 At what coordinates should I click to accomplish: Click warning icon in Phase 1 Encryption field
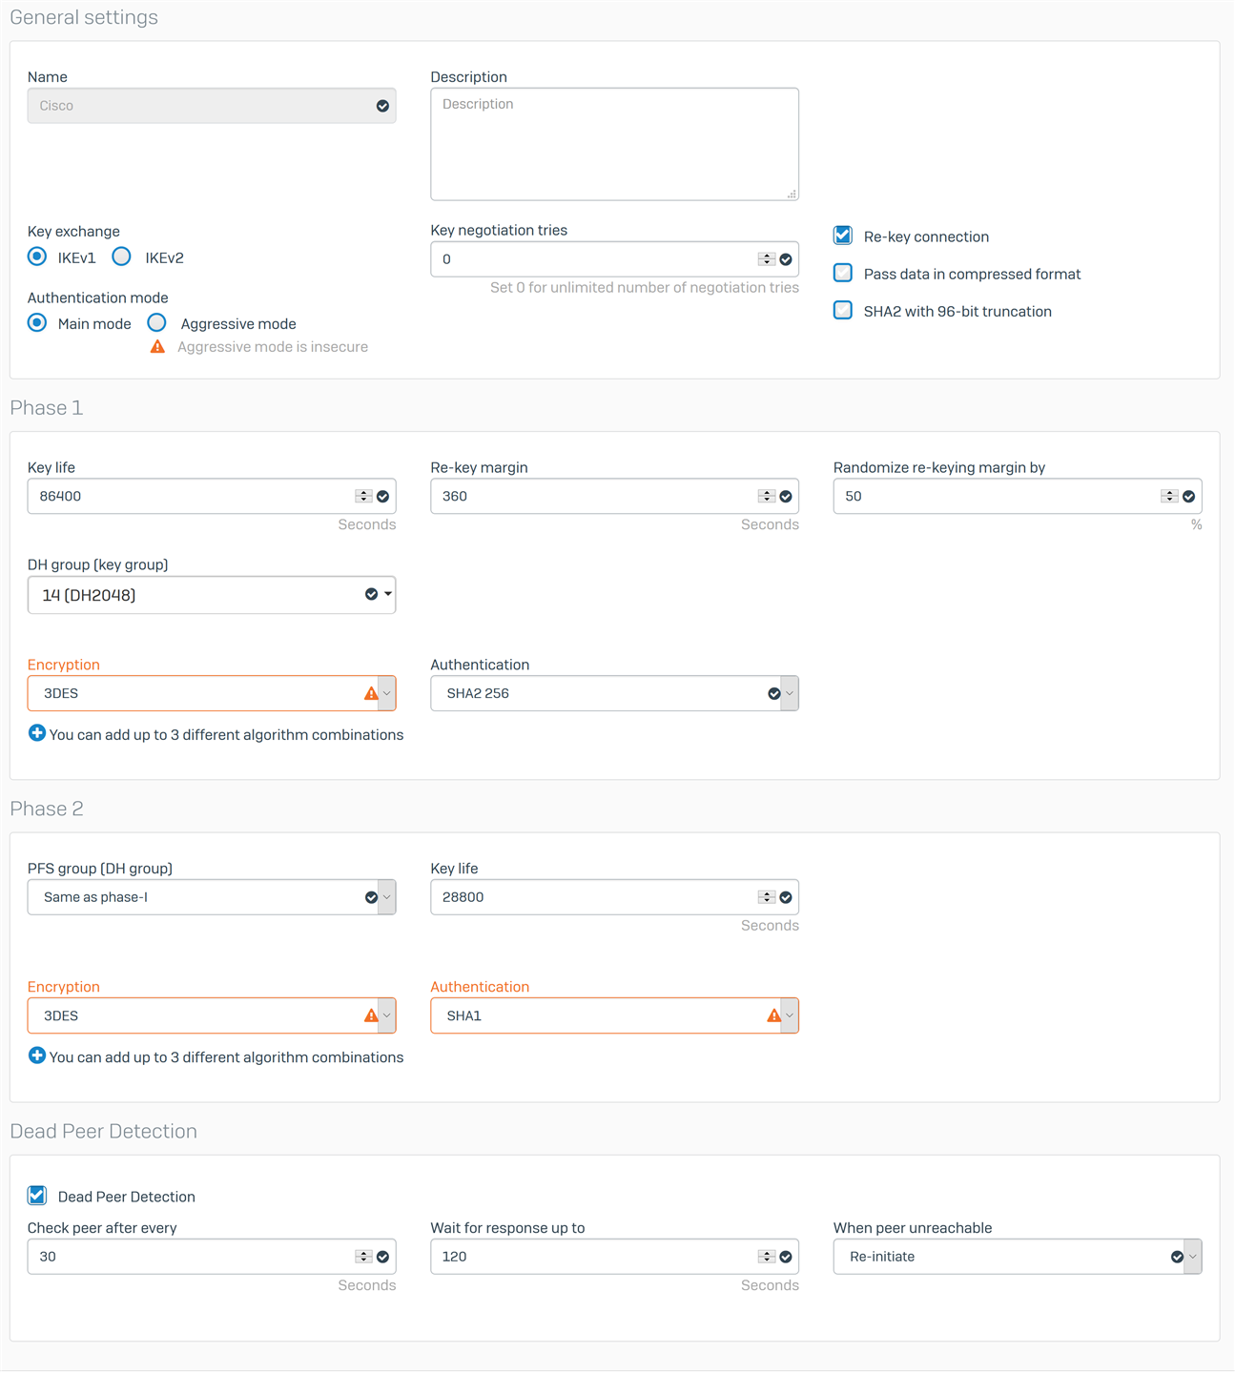tap(371, 693)
